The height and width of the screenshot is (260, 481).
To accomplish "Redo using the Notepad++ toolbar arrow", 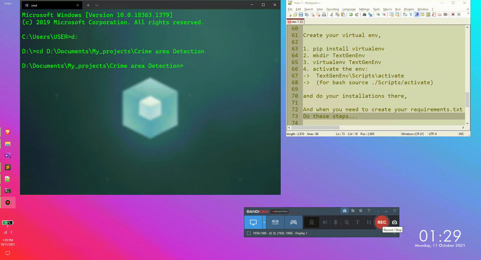I will [x=357, y=15].
